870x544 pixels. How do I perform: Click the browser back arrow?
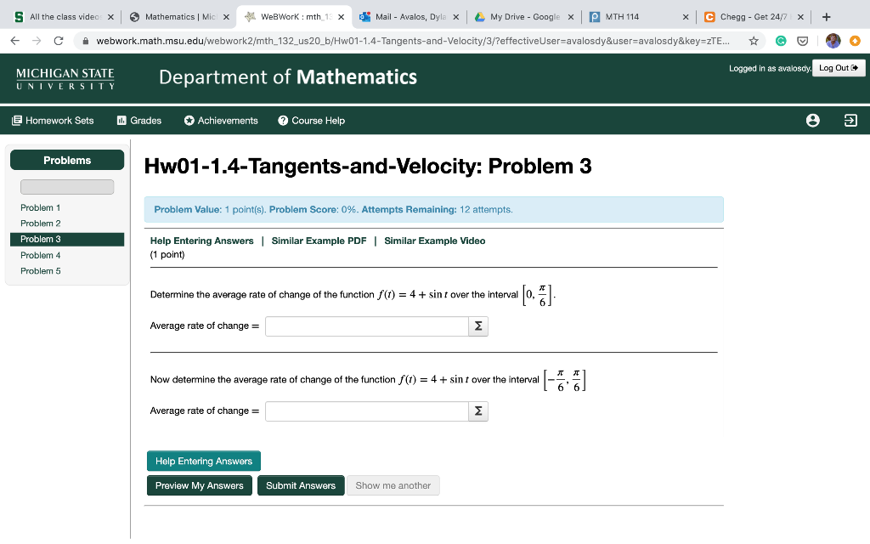pyautogui.click(x=14, y=40)
